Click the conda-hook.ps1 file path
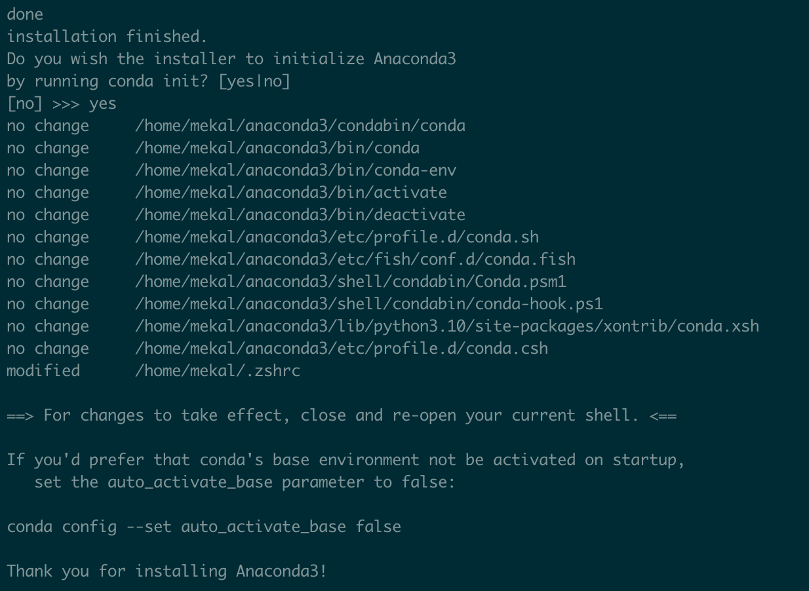This screenshot has height=591, width=809. (368, 304)
